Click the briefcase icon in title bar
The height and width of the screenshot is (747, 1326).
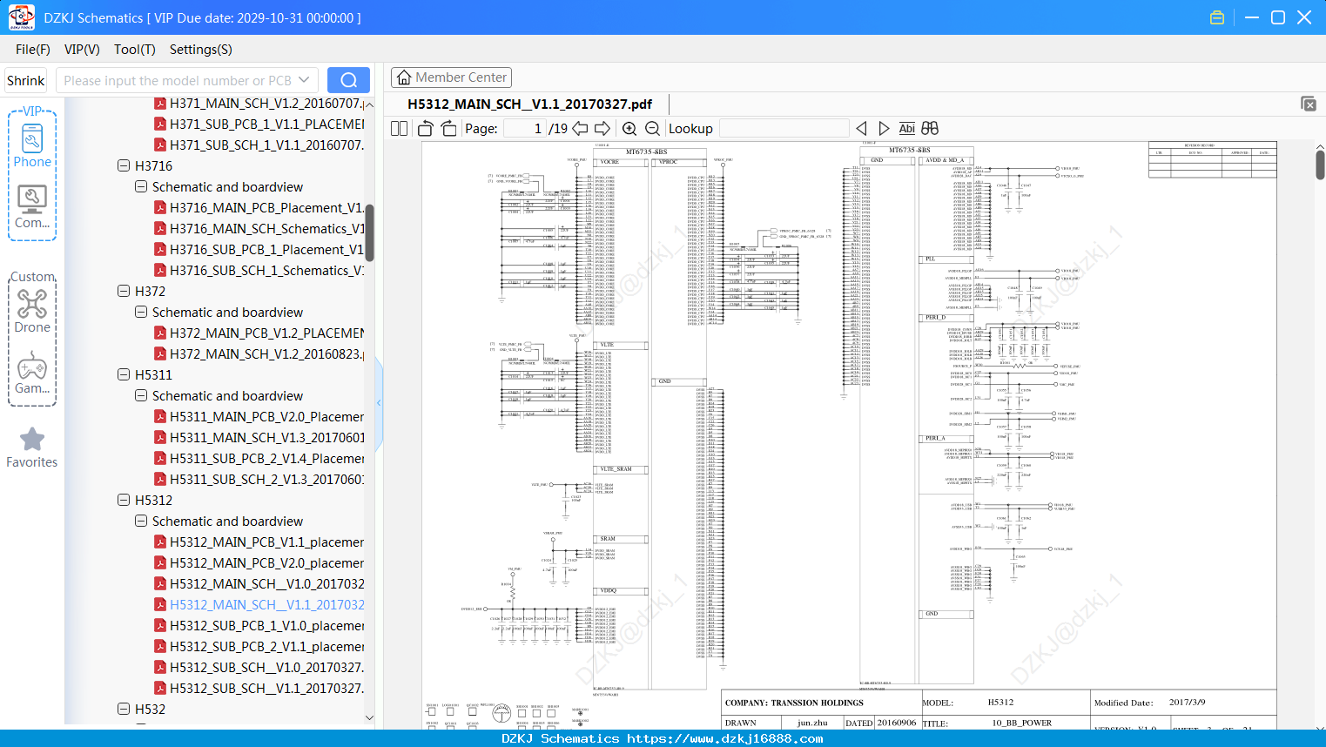[x=1217, y=17]
